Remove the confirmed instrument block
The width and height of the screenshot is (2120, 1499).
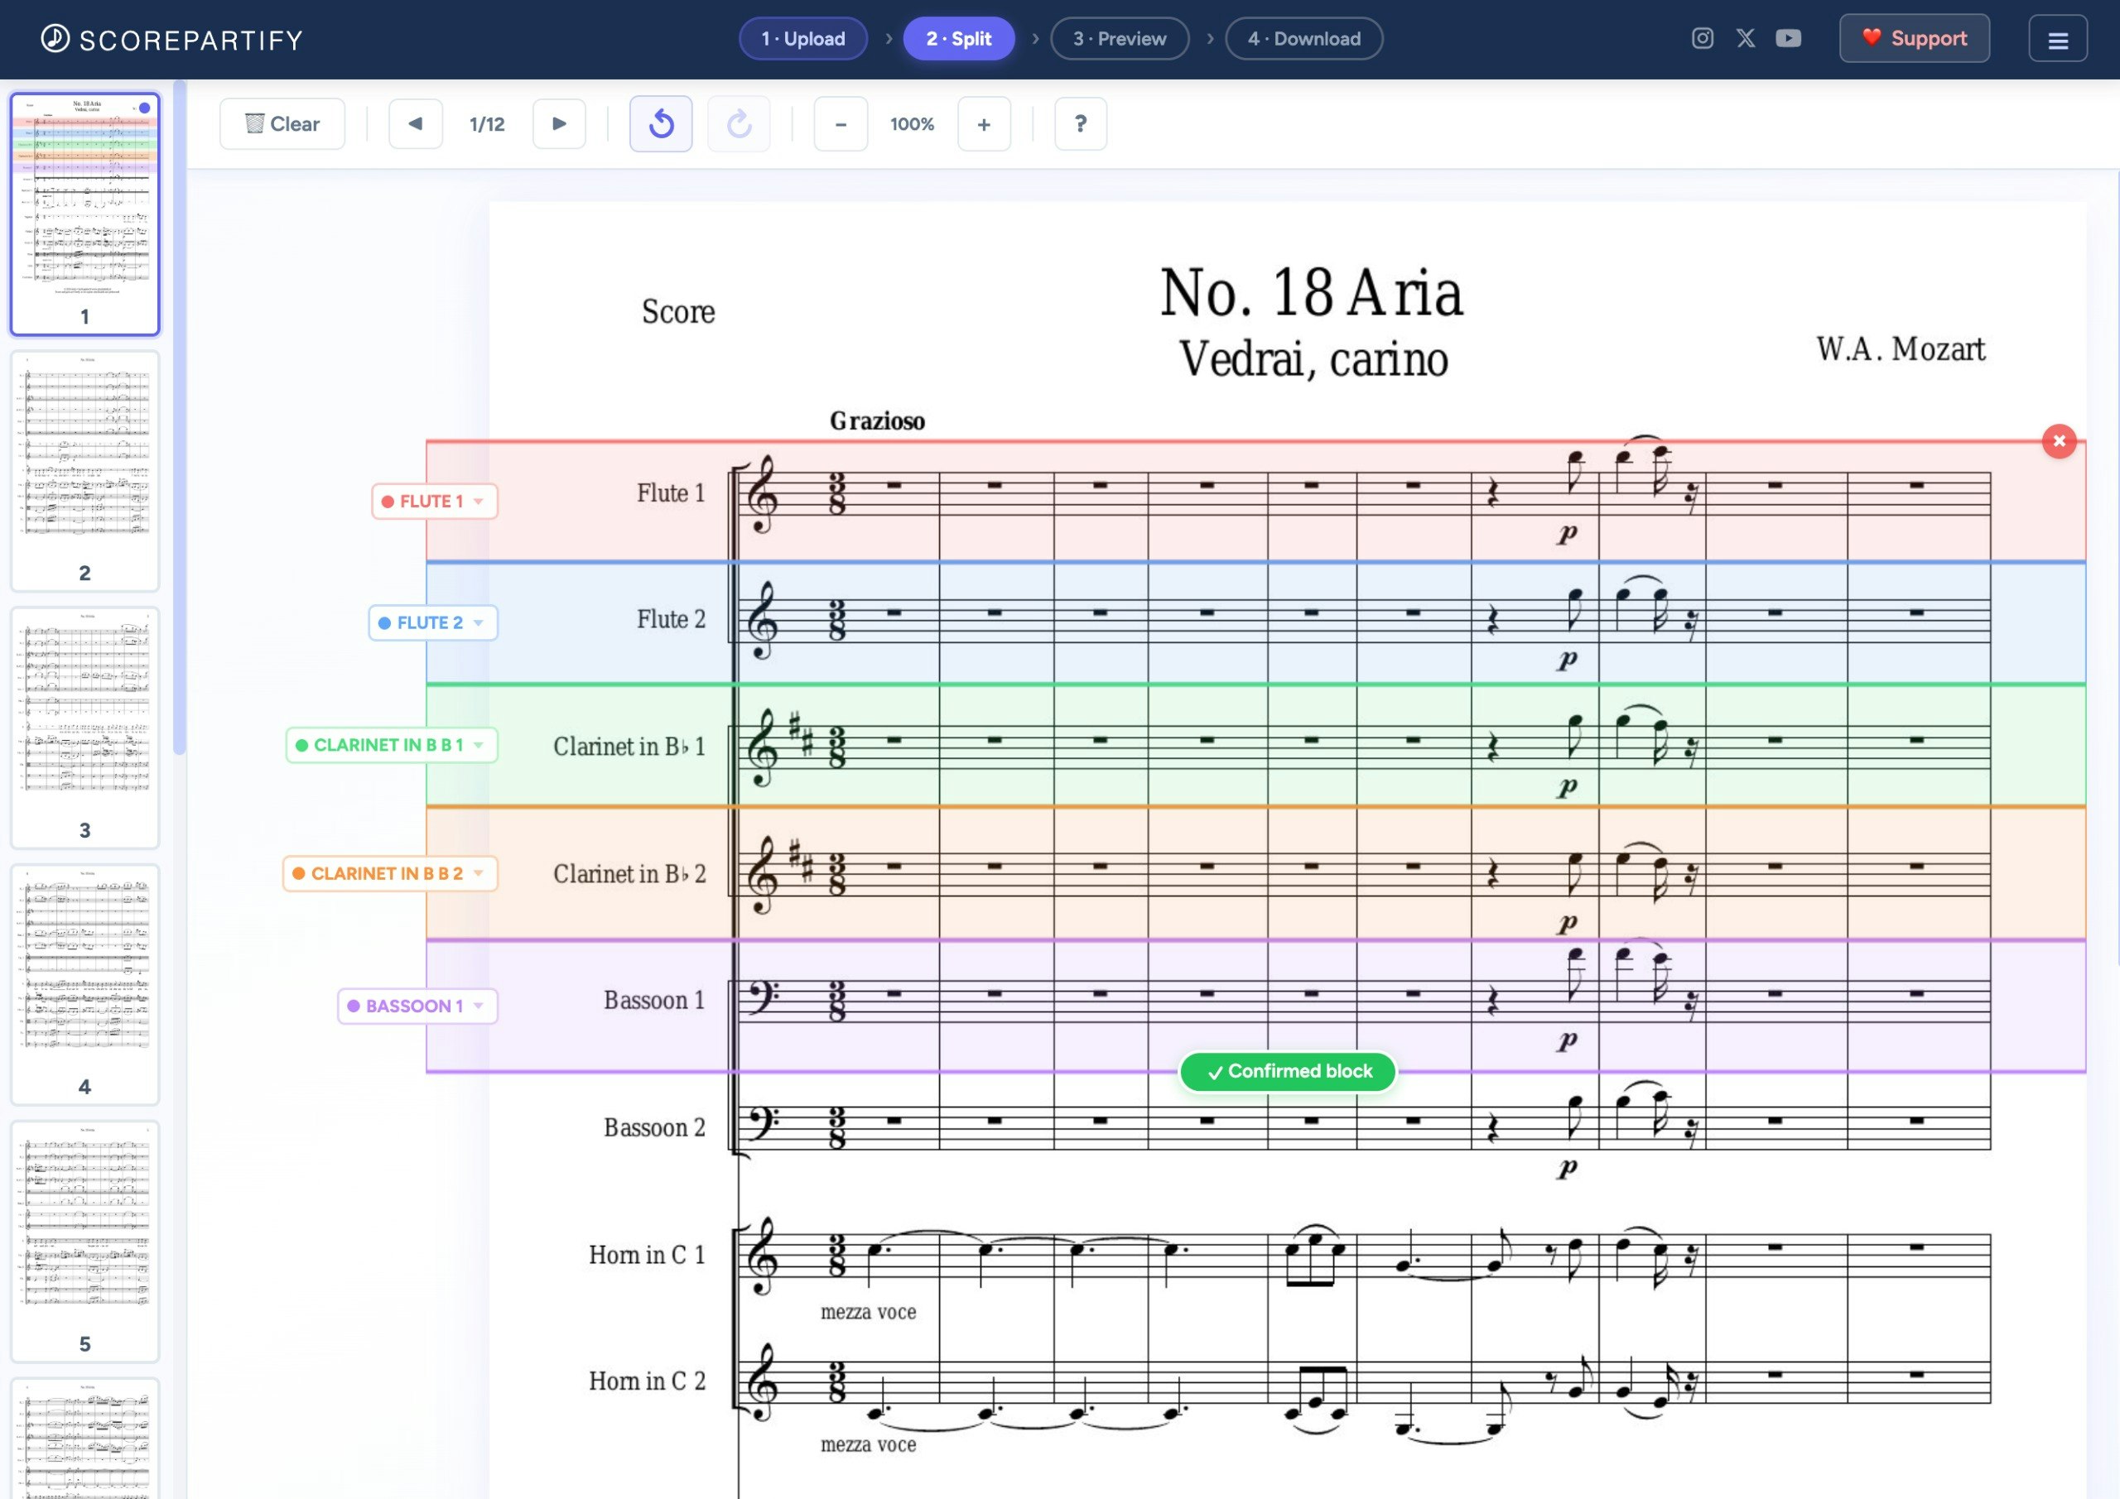2059,441
